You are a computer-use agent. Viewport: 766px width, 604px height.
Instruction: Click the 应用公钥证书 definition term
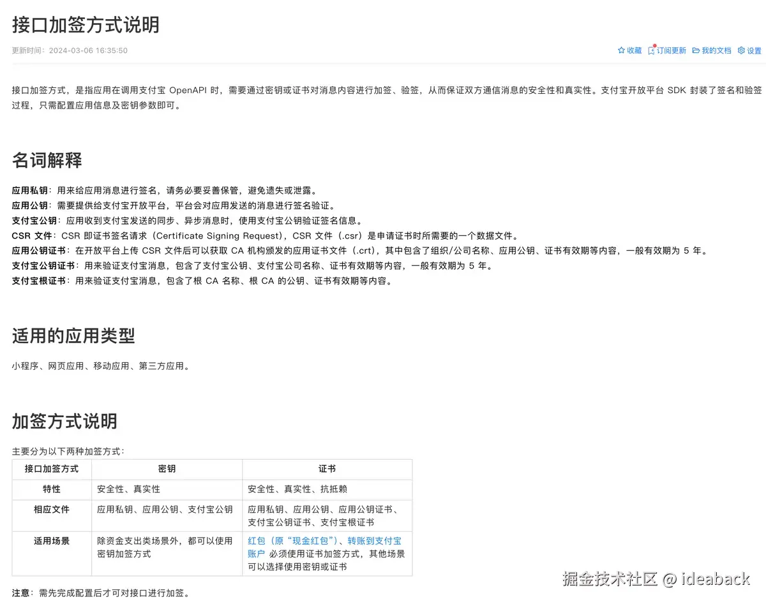(38, 251)
